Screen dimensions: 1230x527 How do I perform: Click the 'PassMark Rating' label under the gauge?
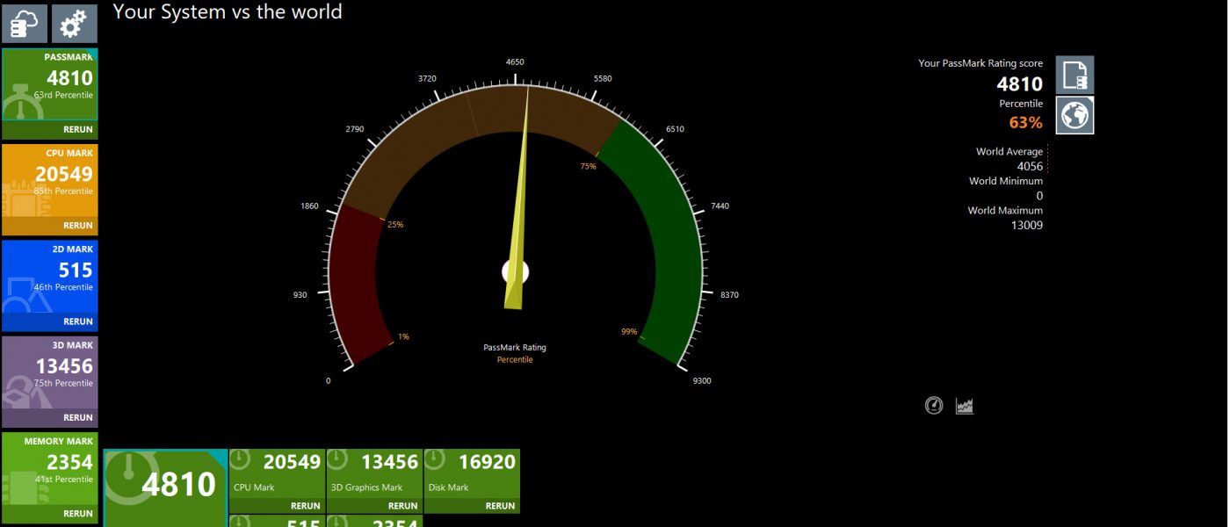515,347
